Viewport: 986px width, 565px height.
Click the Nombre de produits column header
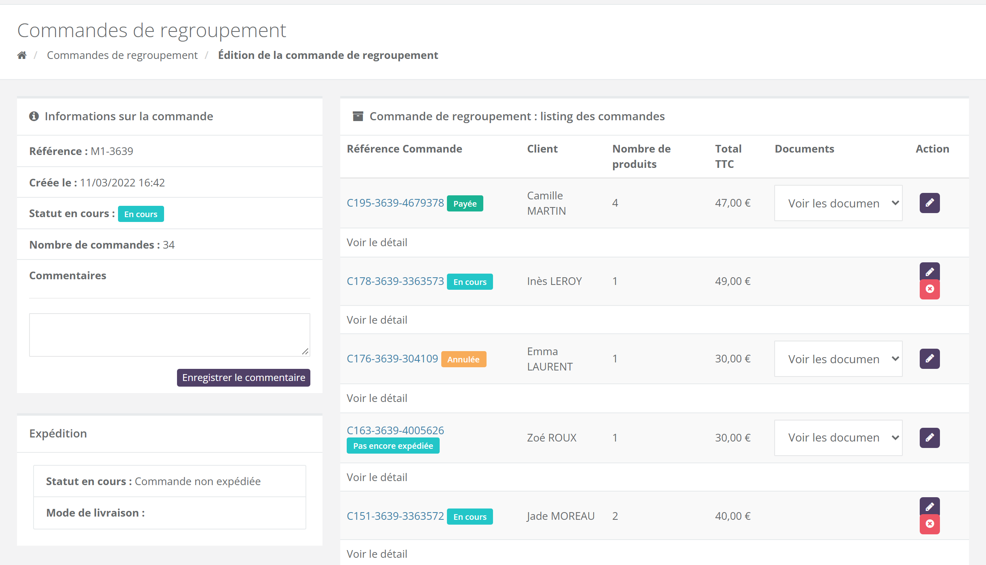tap(641, 157)
